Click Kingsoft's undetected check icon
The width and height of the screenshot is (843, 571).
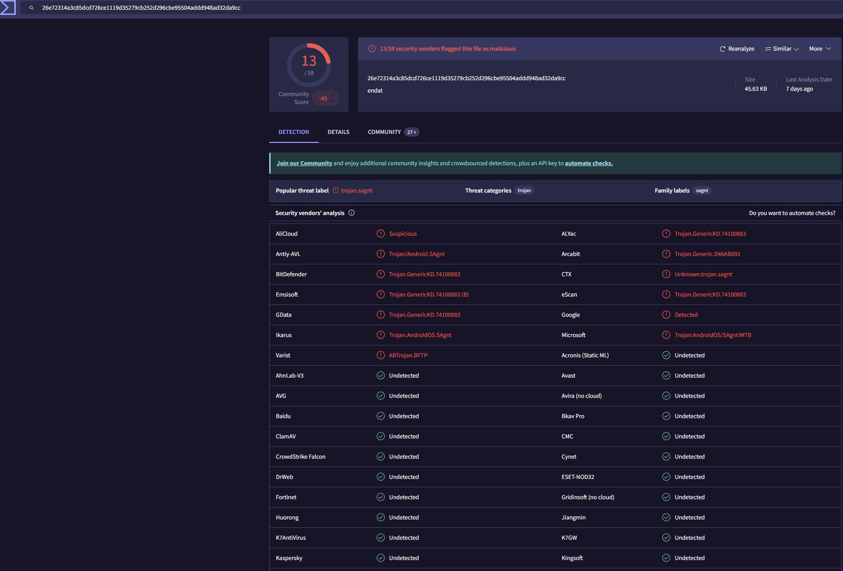[666, 558]
